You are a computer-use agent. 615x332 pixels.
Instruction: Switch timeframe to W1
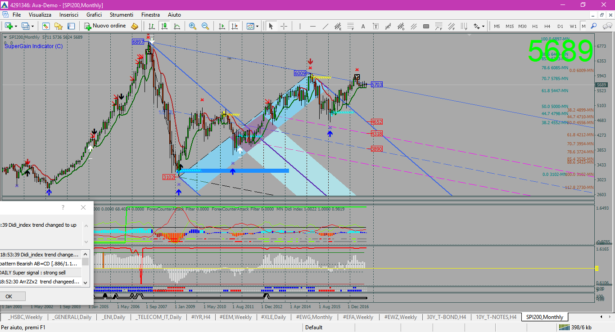click(x=573, y=26)
